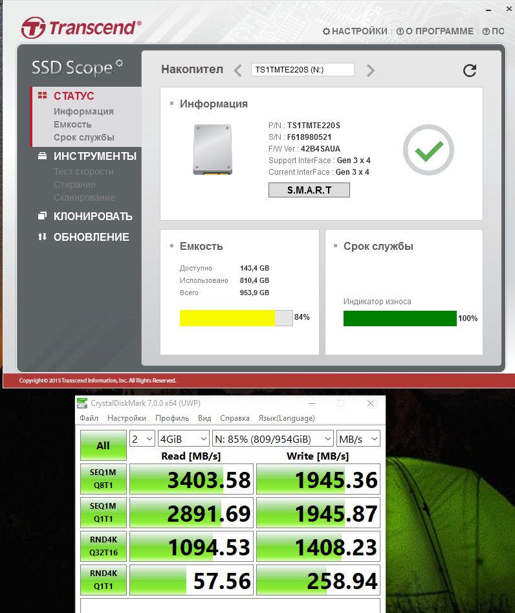Open Справка menu in CrystalDiskMark

pos(234,418)
